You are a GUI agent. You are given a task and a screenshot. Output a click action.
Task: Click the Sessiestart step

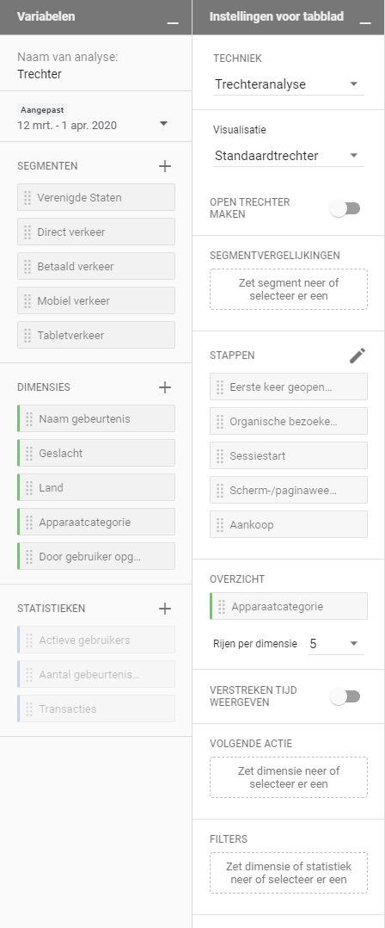pyautogui.click(x=289, y=455)
